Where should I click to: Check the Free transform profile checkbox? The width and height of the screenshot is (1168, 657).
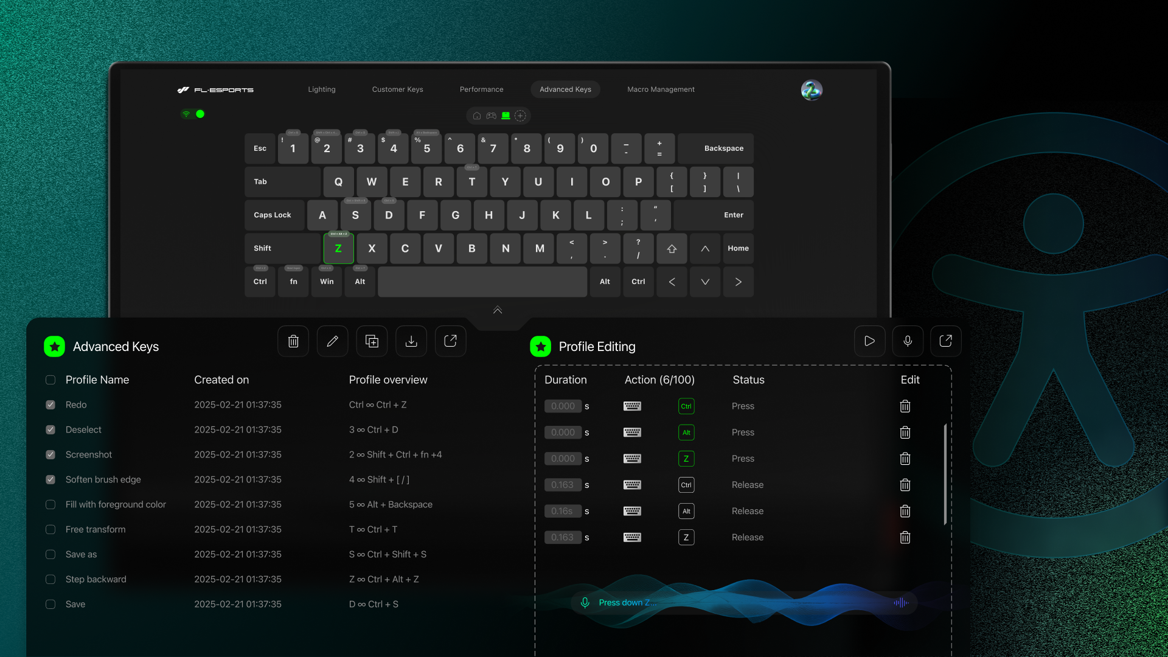(50, 530)
